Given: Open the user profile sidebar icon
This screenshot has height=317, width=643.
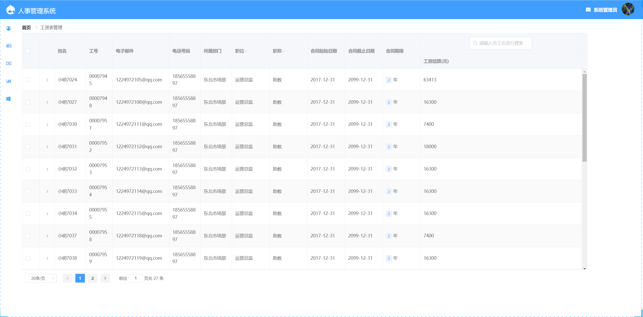Looking at the screenshot, I should [9, 28].
